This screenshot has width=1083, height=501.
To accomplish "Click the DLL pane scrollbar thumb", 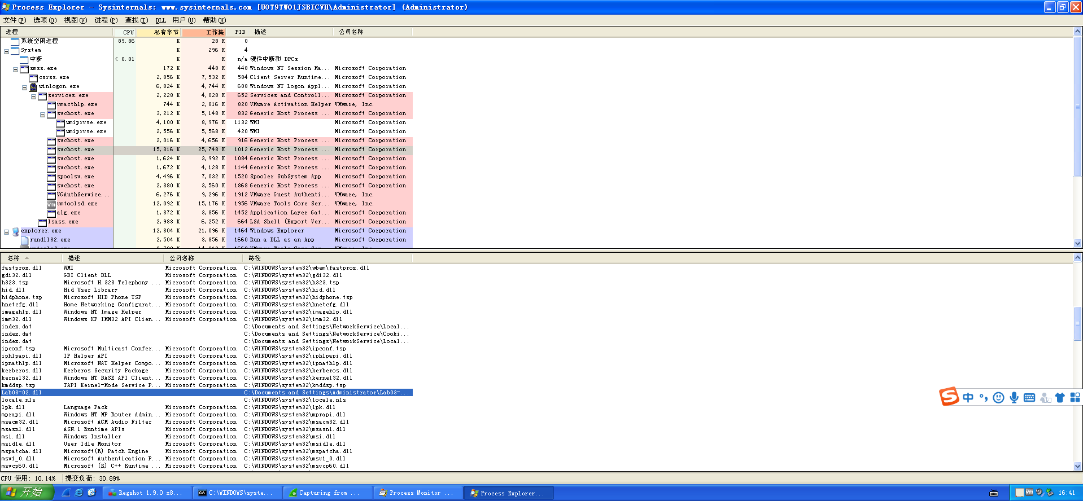I will (x=1078, y=324).
